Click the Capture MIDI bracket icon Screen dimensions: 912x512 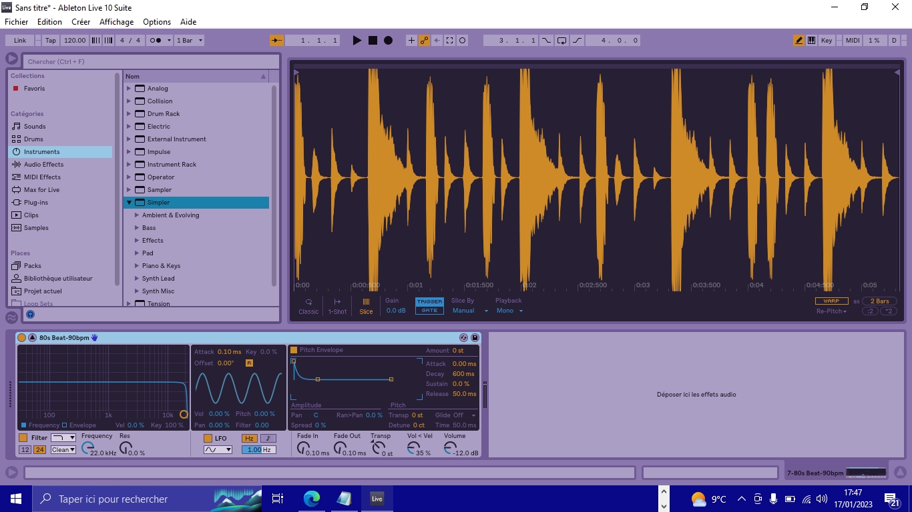[449, 41]
